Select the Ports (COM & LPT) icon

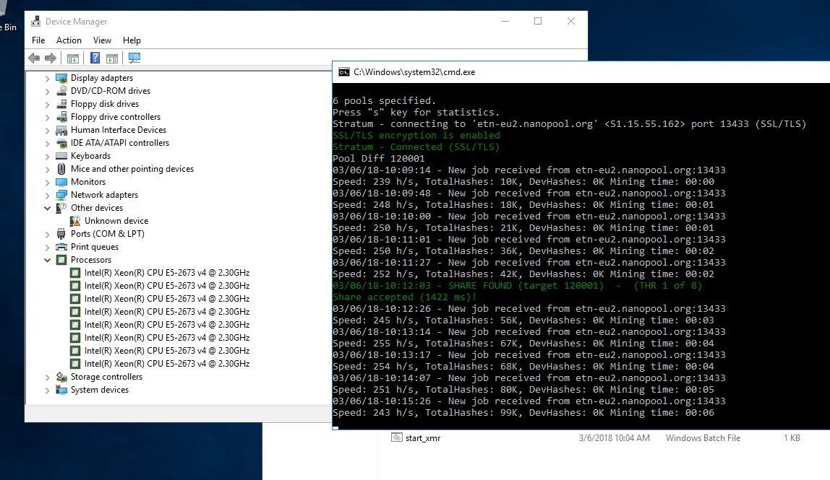[61, 234]
